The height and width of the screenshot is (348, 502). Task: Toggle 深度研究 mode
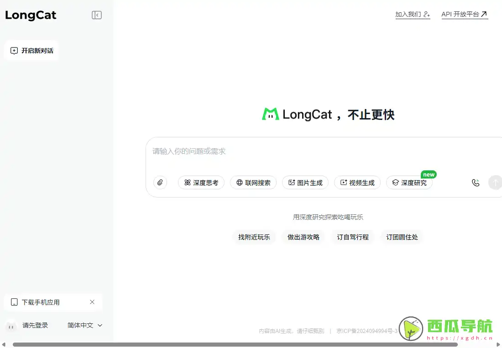[409, 182]
